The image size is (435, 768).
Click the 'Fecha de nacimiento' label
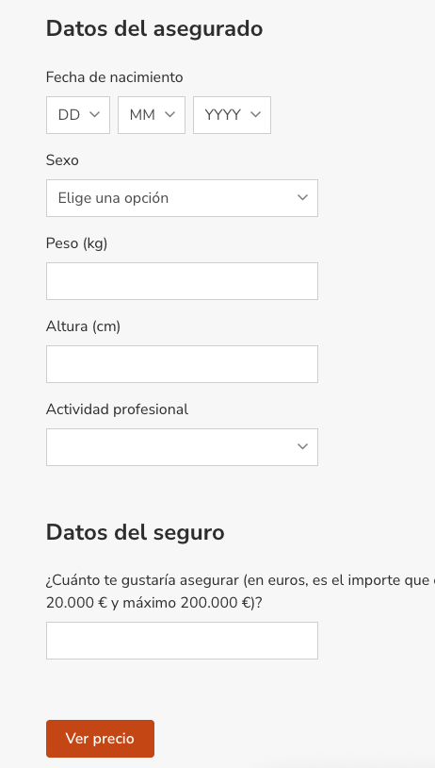click(x=114, y=77)
